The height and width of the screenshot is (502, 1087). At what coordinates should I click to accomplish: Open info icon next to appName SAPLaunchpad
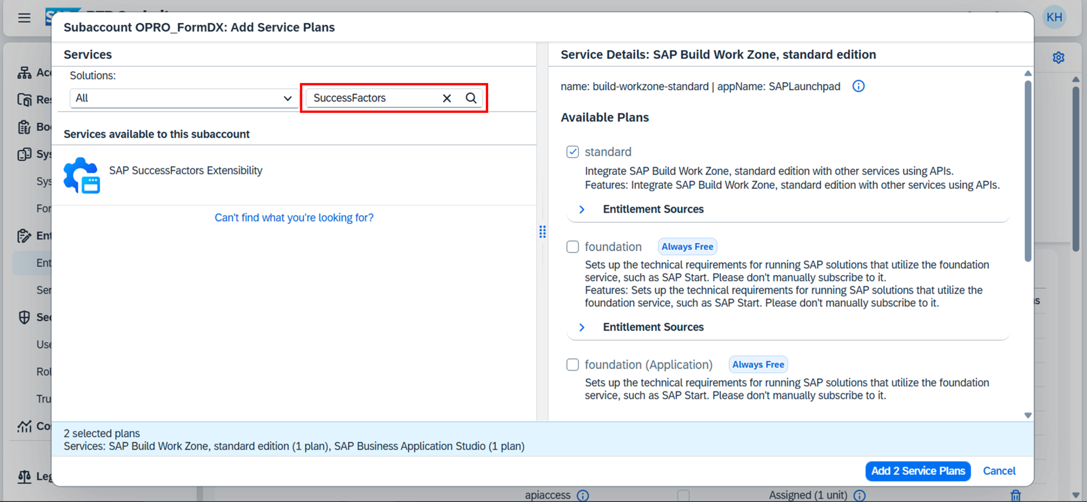click(858, 86)
